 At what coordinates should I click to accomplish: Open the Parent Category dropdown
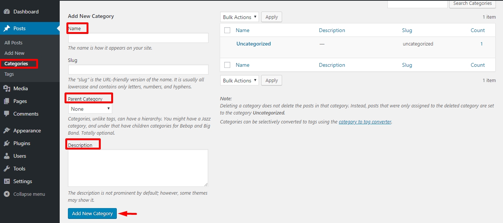[90, 109]
